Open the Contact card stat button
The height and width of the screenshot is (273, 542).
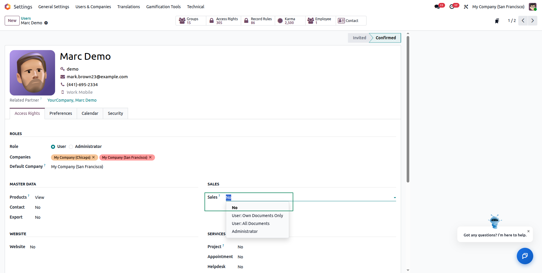tap(351, 21)
